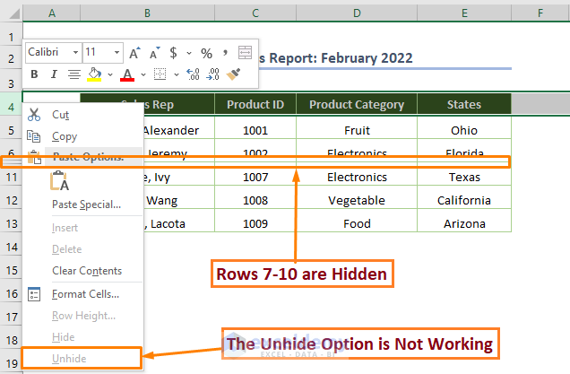570x374 pixels.
Task: Click the Format Cells dialog icon
Action: coord(34,294)
